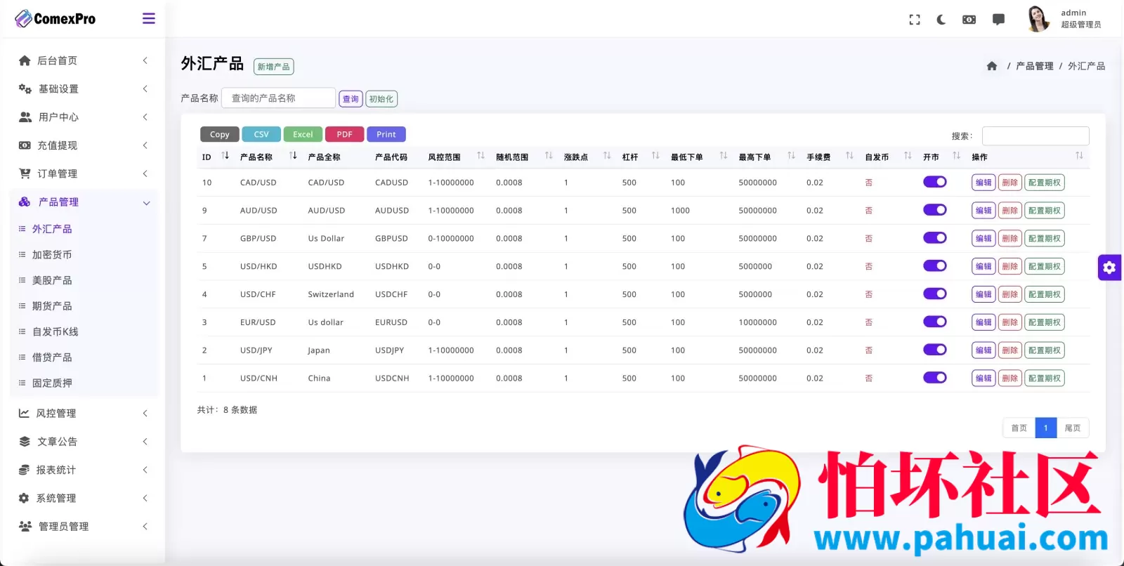Click the 初始化 button
Image resolution: width=1124 pixels, height=566 pixels.
coord(381,99)
